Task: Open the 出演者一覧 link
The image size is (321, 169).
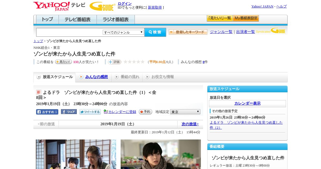Action: pos(246,32)
